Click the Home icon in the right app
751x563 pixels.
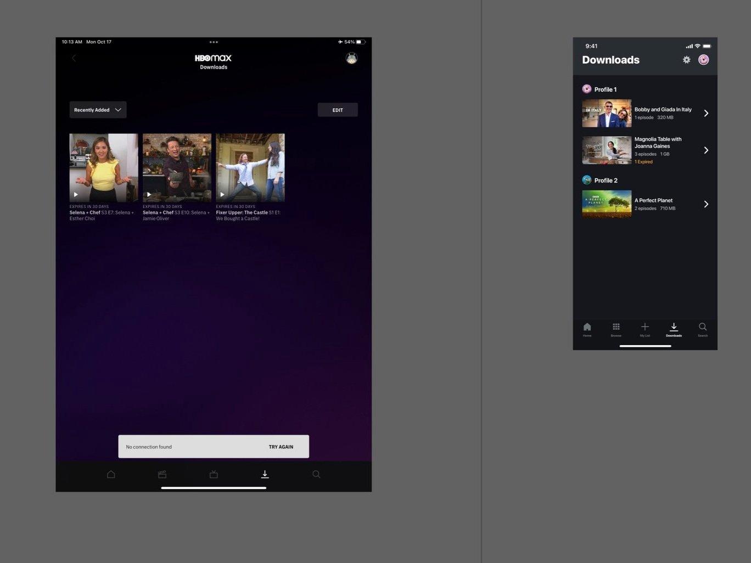pos(587,328)
